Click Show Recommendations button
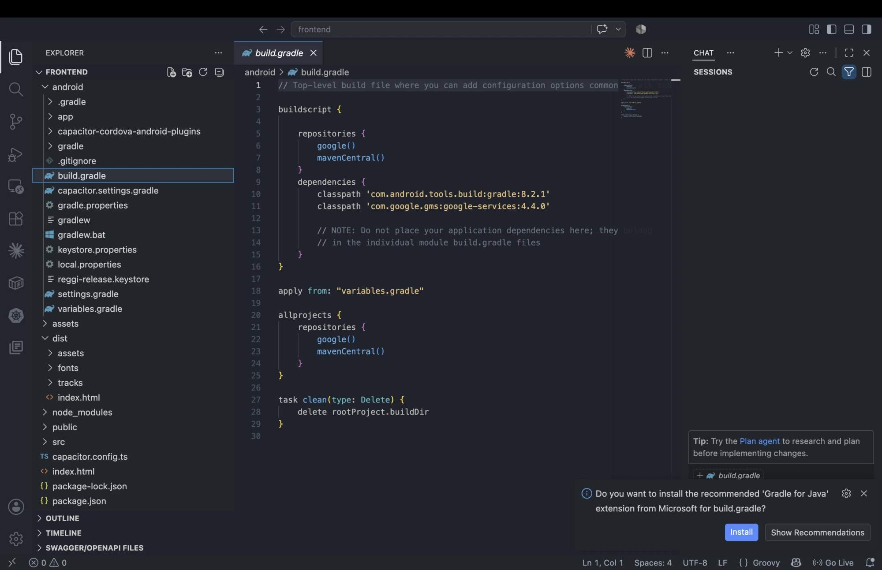This screenshot has height=570, width=882. [x=818, y=532]
